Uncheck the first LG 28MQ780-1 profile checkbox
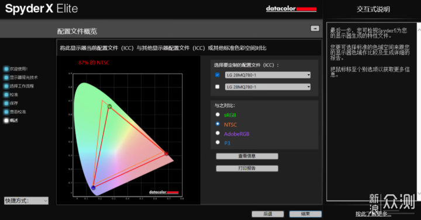Screen dimensions: 421x220 click(218, 75)
